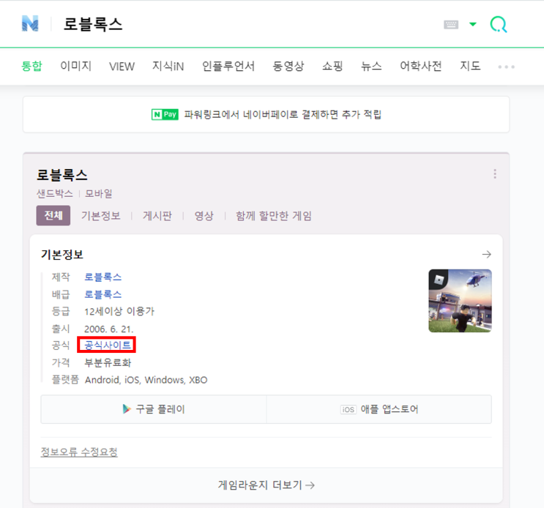Open 게임라운지 더보기
The width and height of the screenshot is (544, 508).
(266, 485)
